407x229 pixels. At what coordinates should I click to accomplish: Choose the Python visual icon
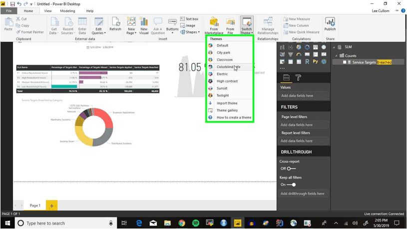(316, 61)
